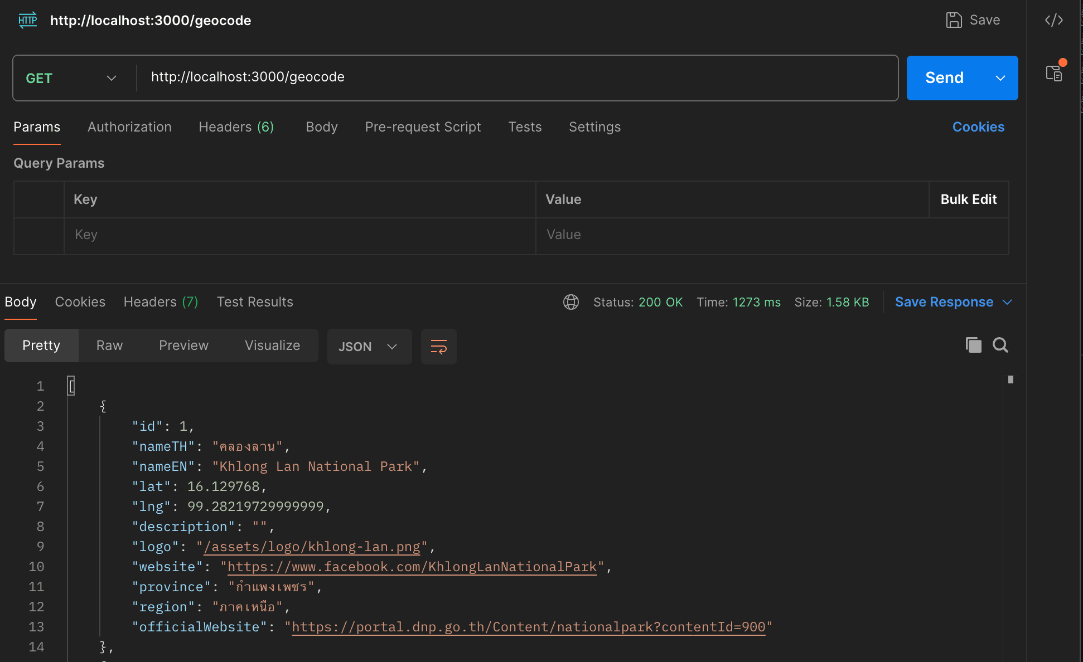Click the network globe icon
This screenshot has height=662, width=1083.
click(570, 302)
